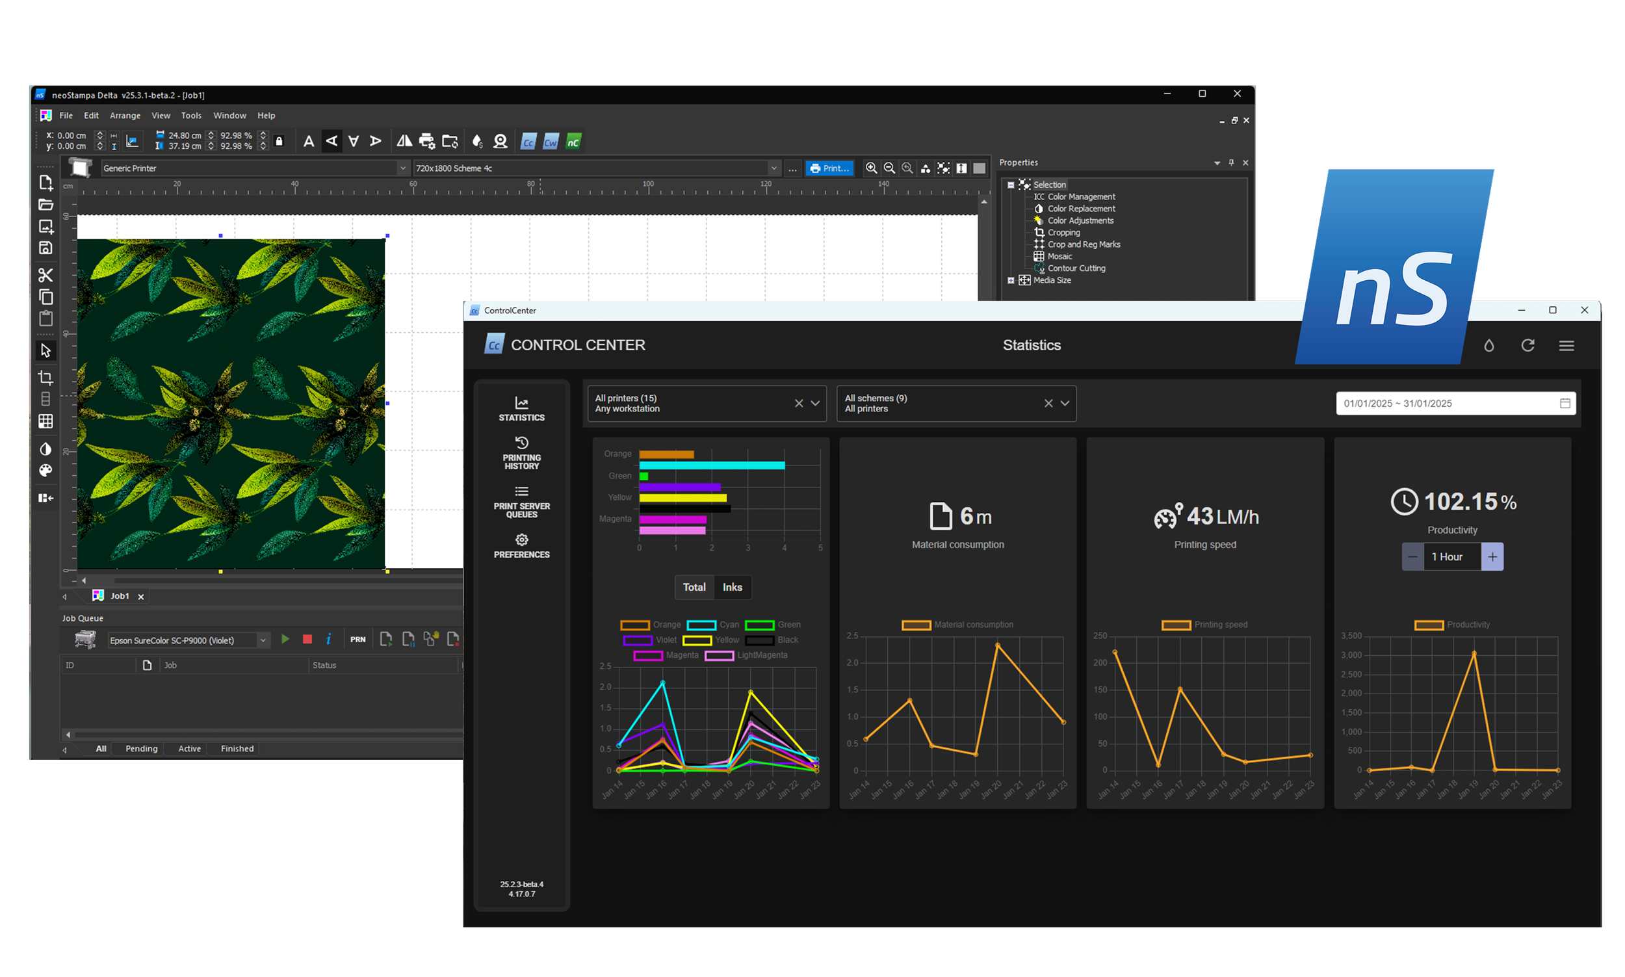Click the mirror image flip icon
Image resolution: width=1625 pixels, height=977 pixels.
point(404,141)
